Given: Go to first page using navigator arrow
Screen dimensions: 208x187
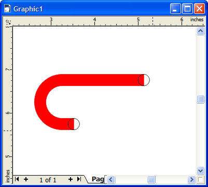Looking at the screenshot, I should (x=17, y=179).
